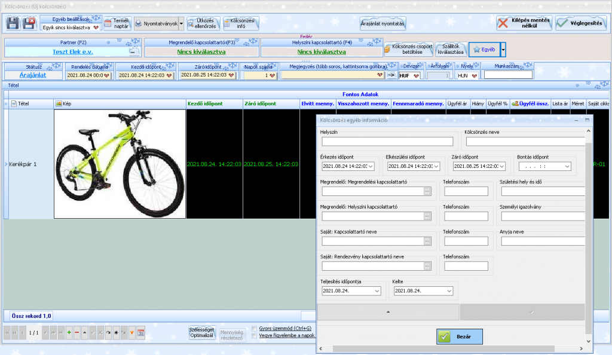Delete record using the red minus icon
The width and height of the screenshot is (612, 355).
coord(77,333)
